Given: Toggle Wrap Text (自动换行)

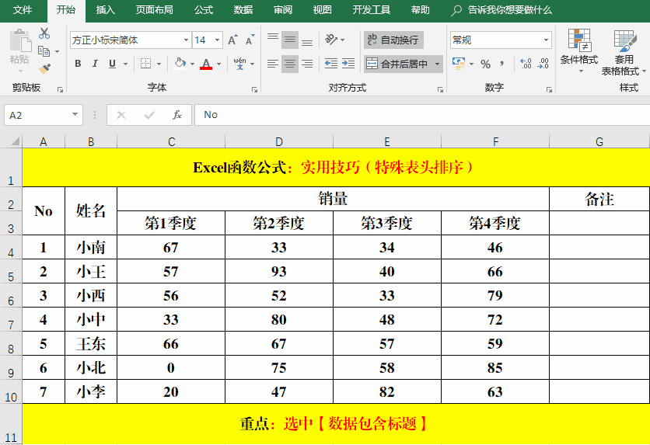Looking at the screenshot, I should (x=393, y=40).
